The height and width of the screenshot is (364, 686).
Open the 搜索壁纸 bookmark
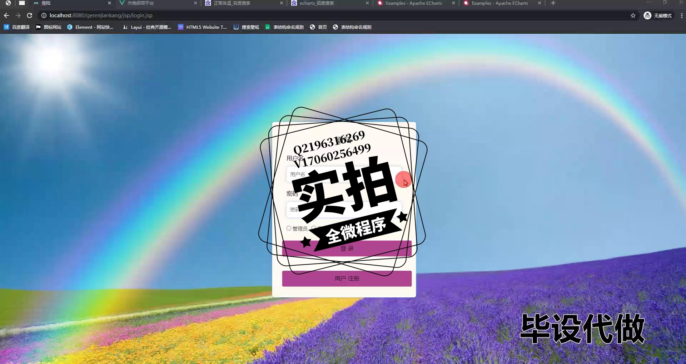pos(246,27)
